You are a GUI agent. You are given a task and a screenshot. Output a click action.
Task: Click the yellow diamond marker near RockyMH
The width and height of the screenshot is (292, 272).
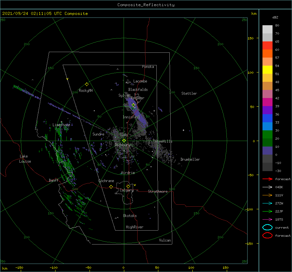click(87, 84)
